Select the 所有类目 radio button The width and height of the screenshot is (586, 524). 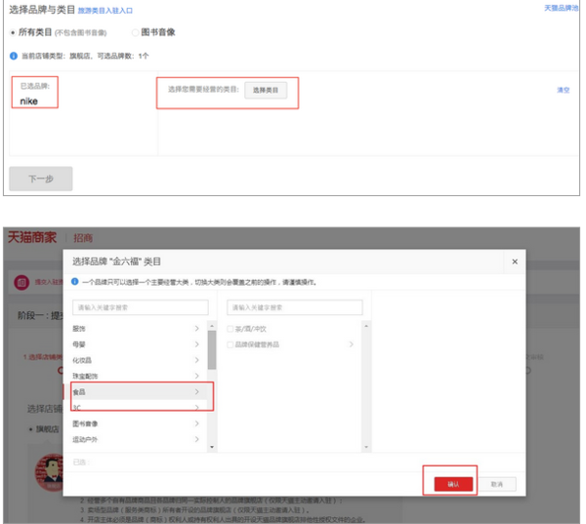pyautogui.click(x=13, y=33)
